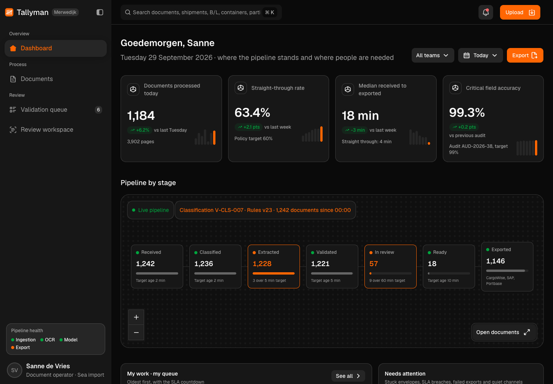The image size is (553, 384).
Task: Click the +6.2% trend badge
Action: coord(139,130)
